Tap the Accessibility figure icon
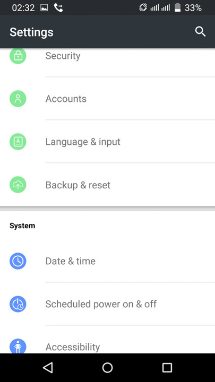215x382 pixels. pos(18,346)
